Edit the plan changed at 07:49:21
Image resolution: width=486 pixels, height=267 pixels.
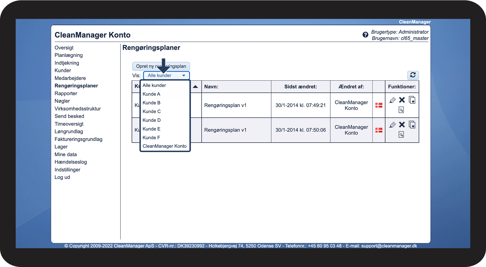click(392, 100)
